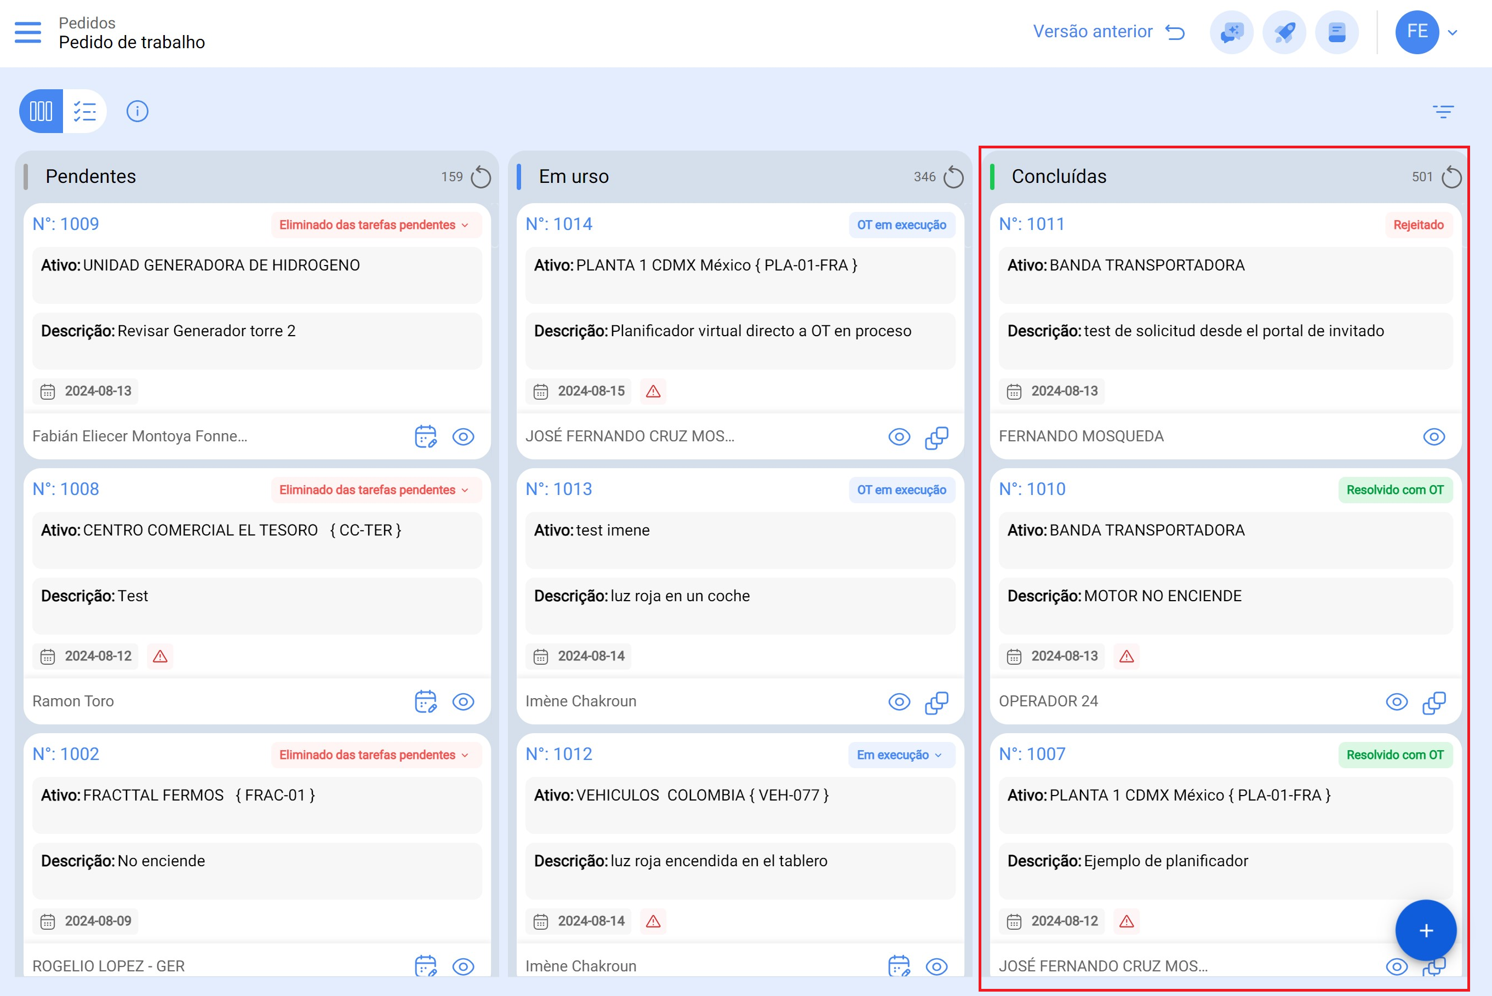Switch to kanban column view
Viewport: 1492px width, 996px height.
[x=41, y=111]
